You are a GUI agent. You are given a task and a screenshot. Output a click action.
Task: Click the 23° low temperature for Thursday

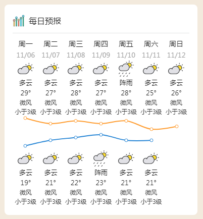pos(101,183)
